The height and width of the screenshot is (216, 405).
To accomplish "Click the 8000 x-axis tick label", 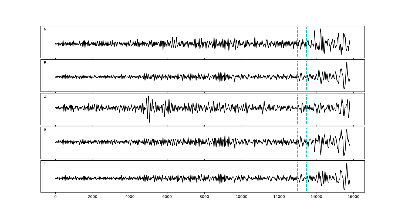I will pos(204,197).
